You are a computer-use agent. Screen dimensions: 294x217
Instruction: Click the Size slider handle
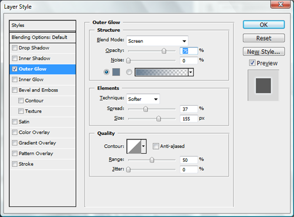pyautogui.click(x=159, y=118)
